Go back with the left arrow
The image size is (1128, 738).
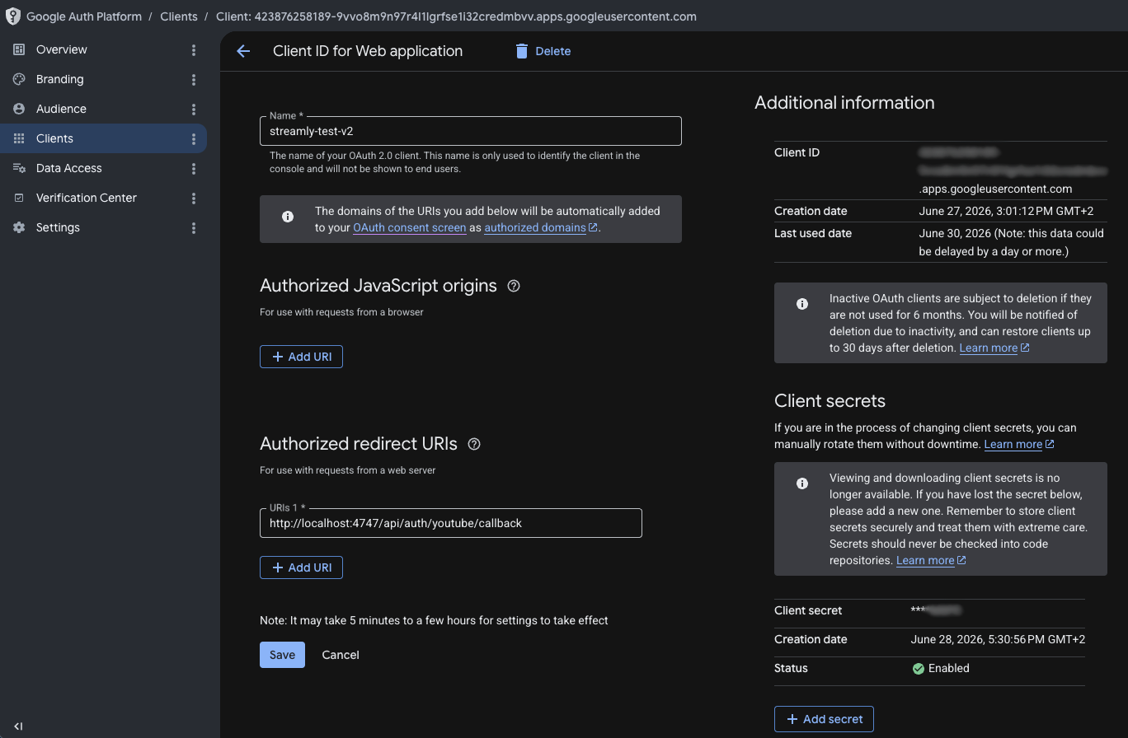243,51
